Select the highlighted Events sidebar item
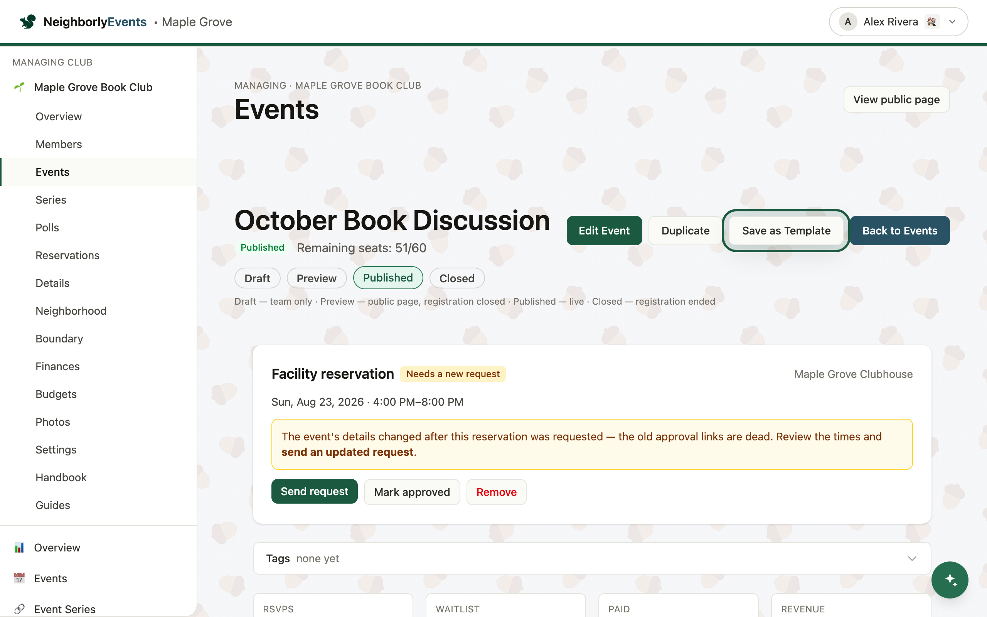 pos(98,172)
